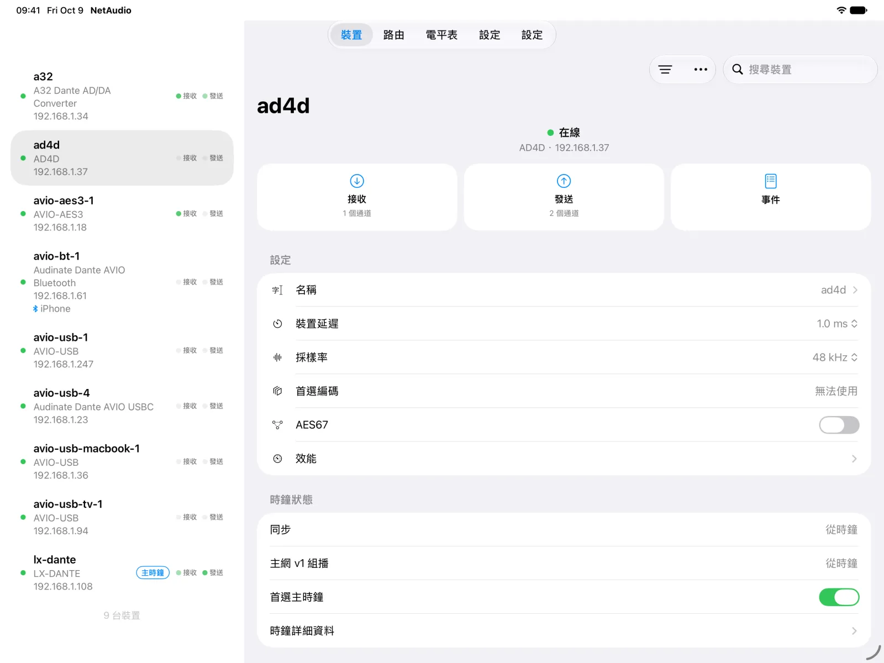This screenshot has height=663, width=884.
Task: Click the 搜尋裝置 search field
Action: click(x=800, y=70)
